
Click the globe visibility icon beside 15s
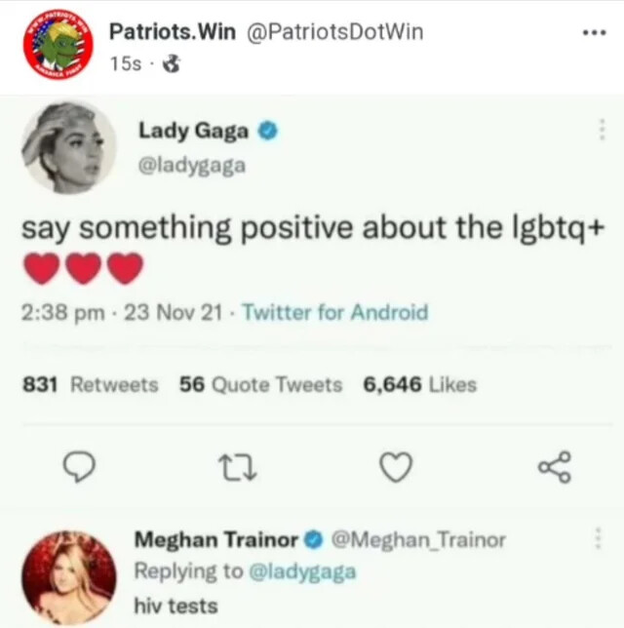click(172, 63)
